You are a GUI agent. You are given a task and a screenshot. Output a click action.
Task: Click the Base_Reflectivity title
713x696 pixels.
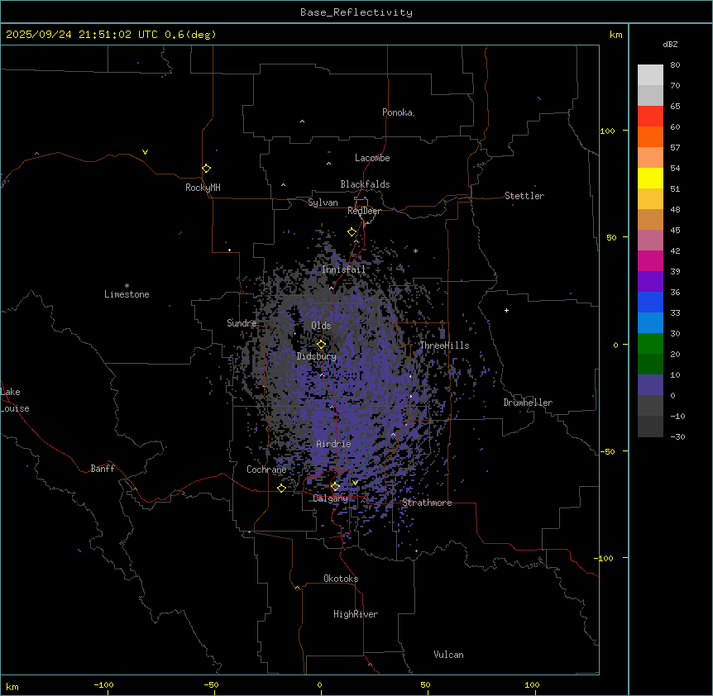click(x=356, y=12)
